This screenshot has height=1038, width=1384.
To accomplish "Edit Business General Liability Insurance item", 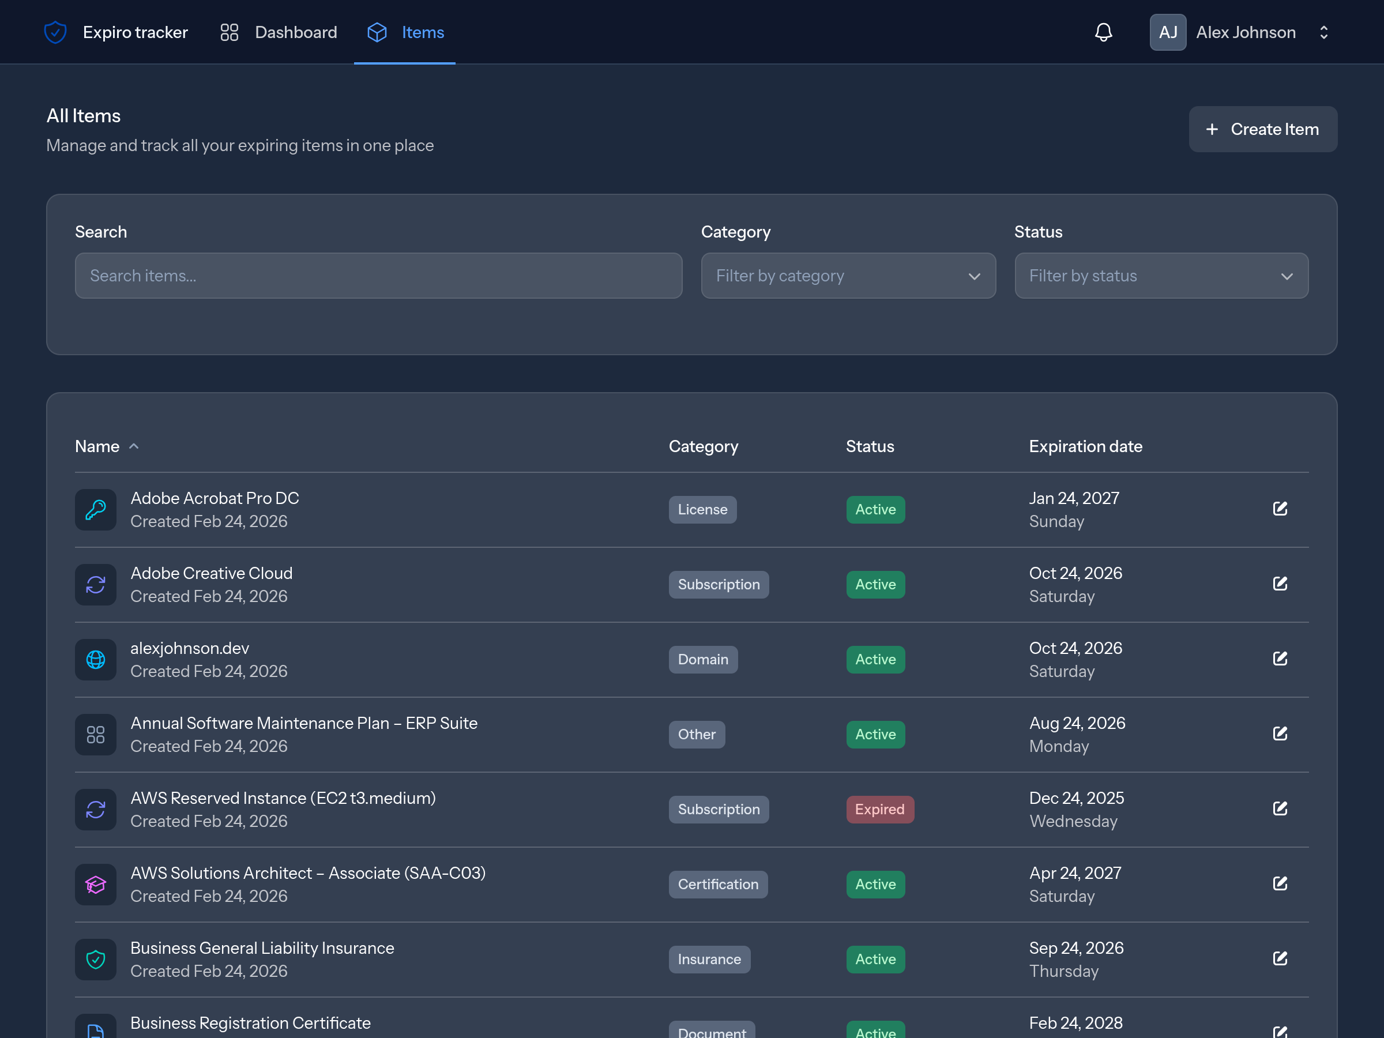I will [1280, 958].
